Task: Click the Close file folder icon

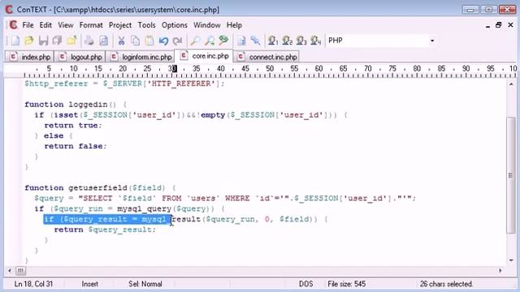Action: tap(71, 41)
